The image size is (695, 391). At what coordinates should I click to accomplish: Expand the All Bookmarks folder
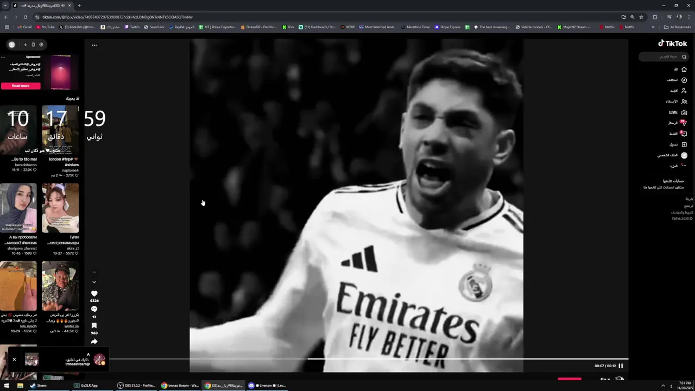[x=677, y=27]
